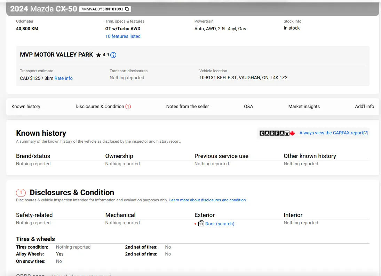Click the MVP MOTOR VALLEY PARK dealer name
Screen dimensions: 381x276
pyautogui.click(x=56, y=55)
